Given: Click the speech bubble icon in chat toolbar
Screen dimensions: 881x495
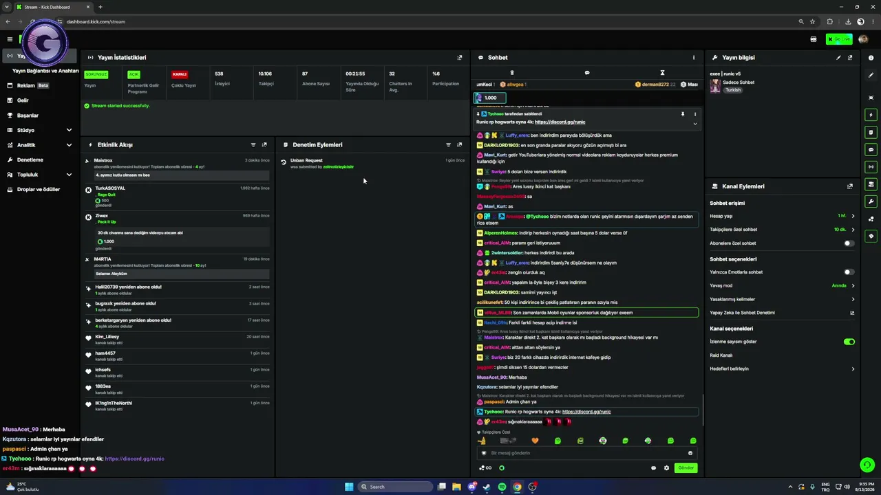Looking at the screenshot, I should point(587,73).
